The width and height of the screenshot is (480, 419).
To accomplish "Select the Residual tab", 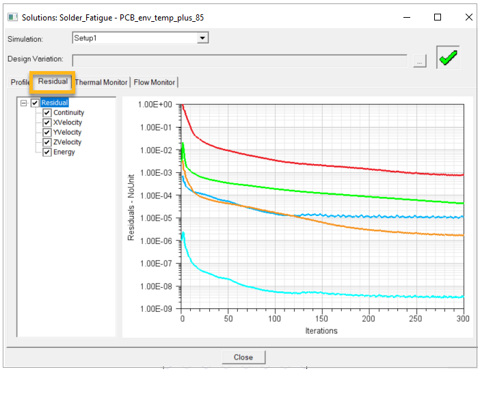I will (53, 82).
